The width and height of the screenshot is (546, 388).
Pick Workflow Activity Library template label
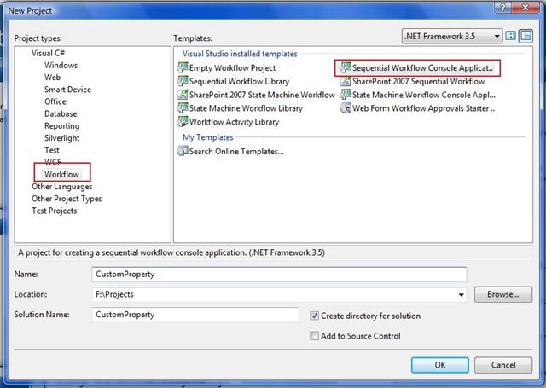(x=234, y=122)
